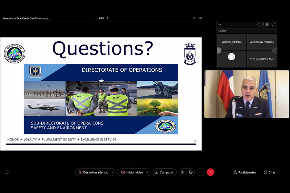This screenshot has width=290, height=193.
Task: Click the raise hand gesture icon
Action: [183, 172]
